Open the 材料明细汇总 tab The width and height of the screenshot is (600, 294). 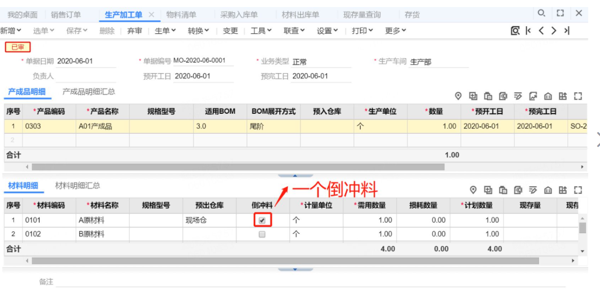click(x=77, y=185)
